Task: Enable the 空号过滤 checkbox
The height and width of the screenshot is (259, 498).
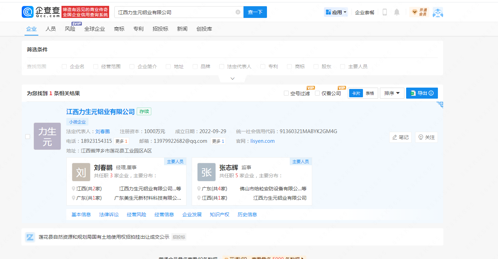Action: coord(286,93)
